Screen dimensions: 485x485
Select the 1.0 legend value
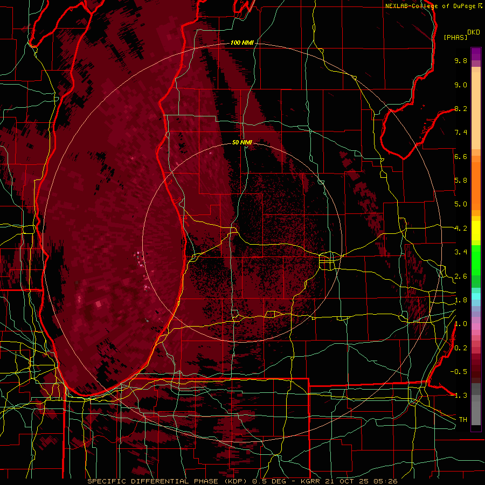[x=461, y=324]
